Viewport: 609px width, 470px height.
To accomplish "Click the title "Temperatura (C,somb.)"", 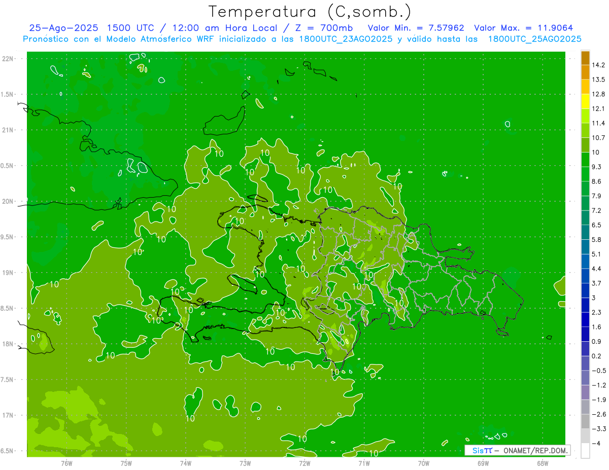I will 310,12.
